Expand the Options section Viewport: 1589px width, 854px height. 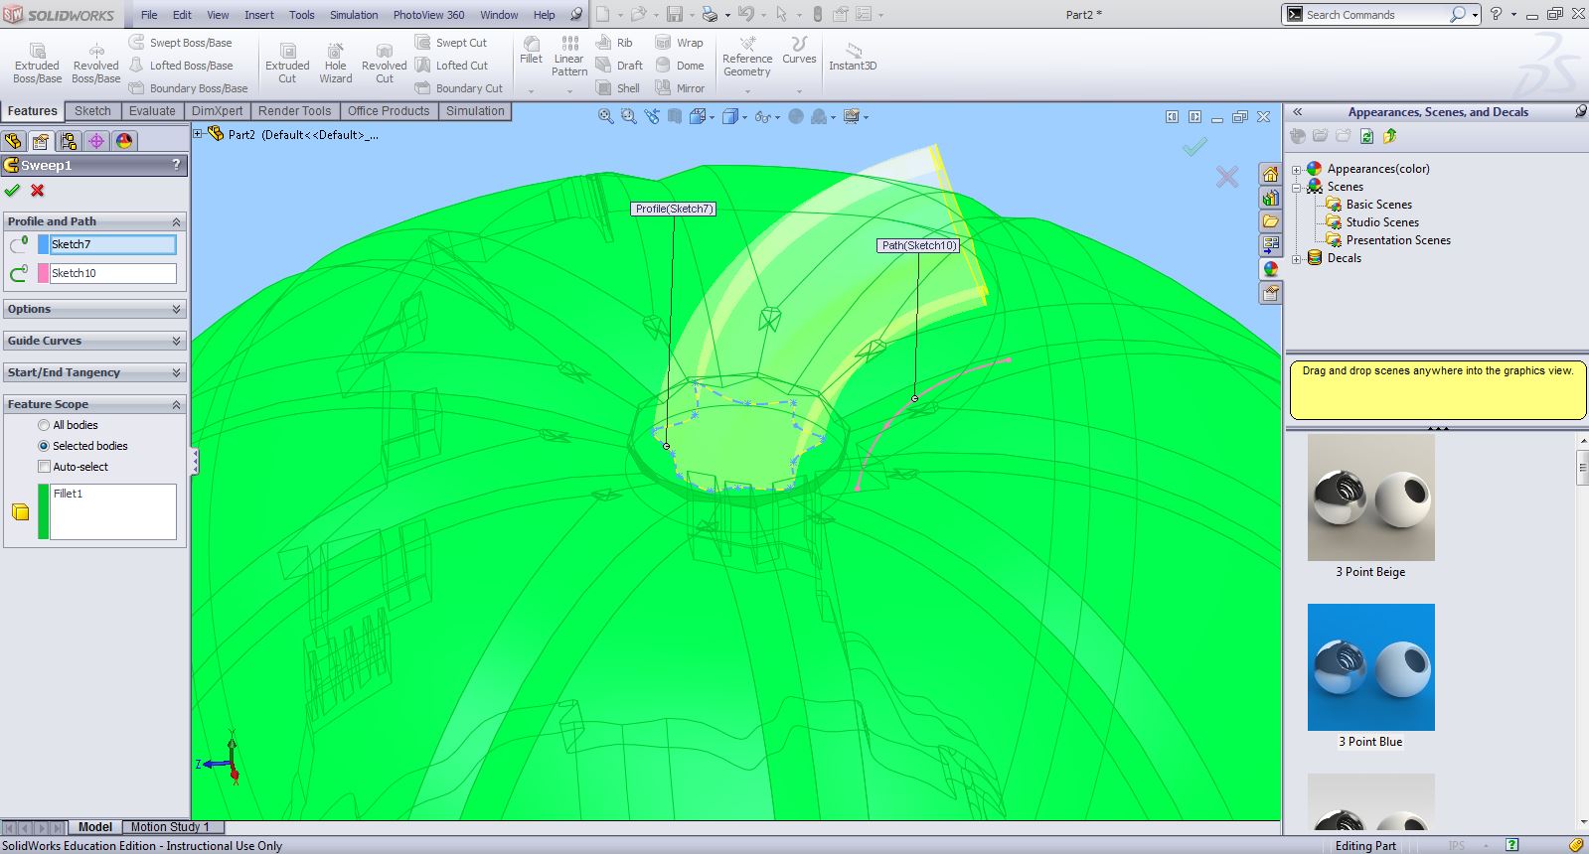(x=177, y=309)
